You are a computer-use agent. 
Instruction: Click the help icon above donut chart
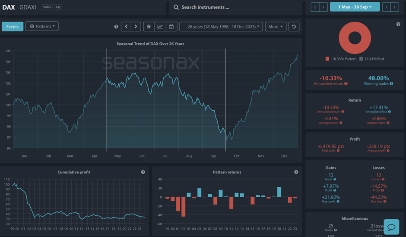pos(398,24)
